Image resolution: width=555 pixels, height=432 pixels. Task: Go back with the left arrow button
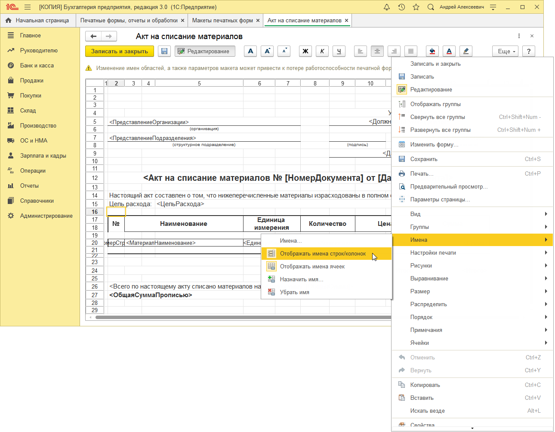tap(93, 37)
